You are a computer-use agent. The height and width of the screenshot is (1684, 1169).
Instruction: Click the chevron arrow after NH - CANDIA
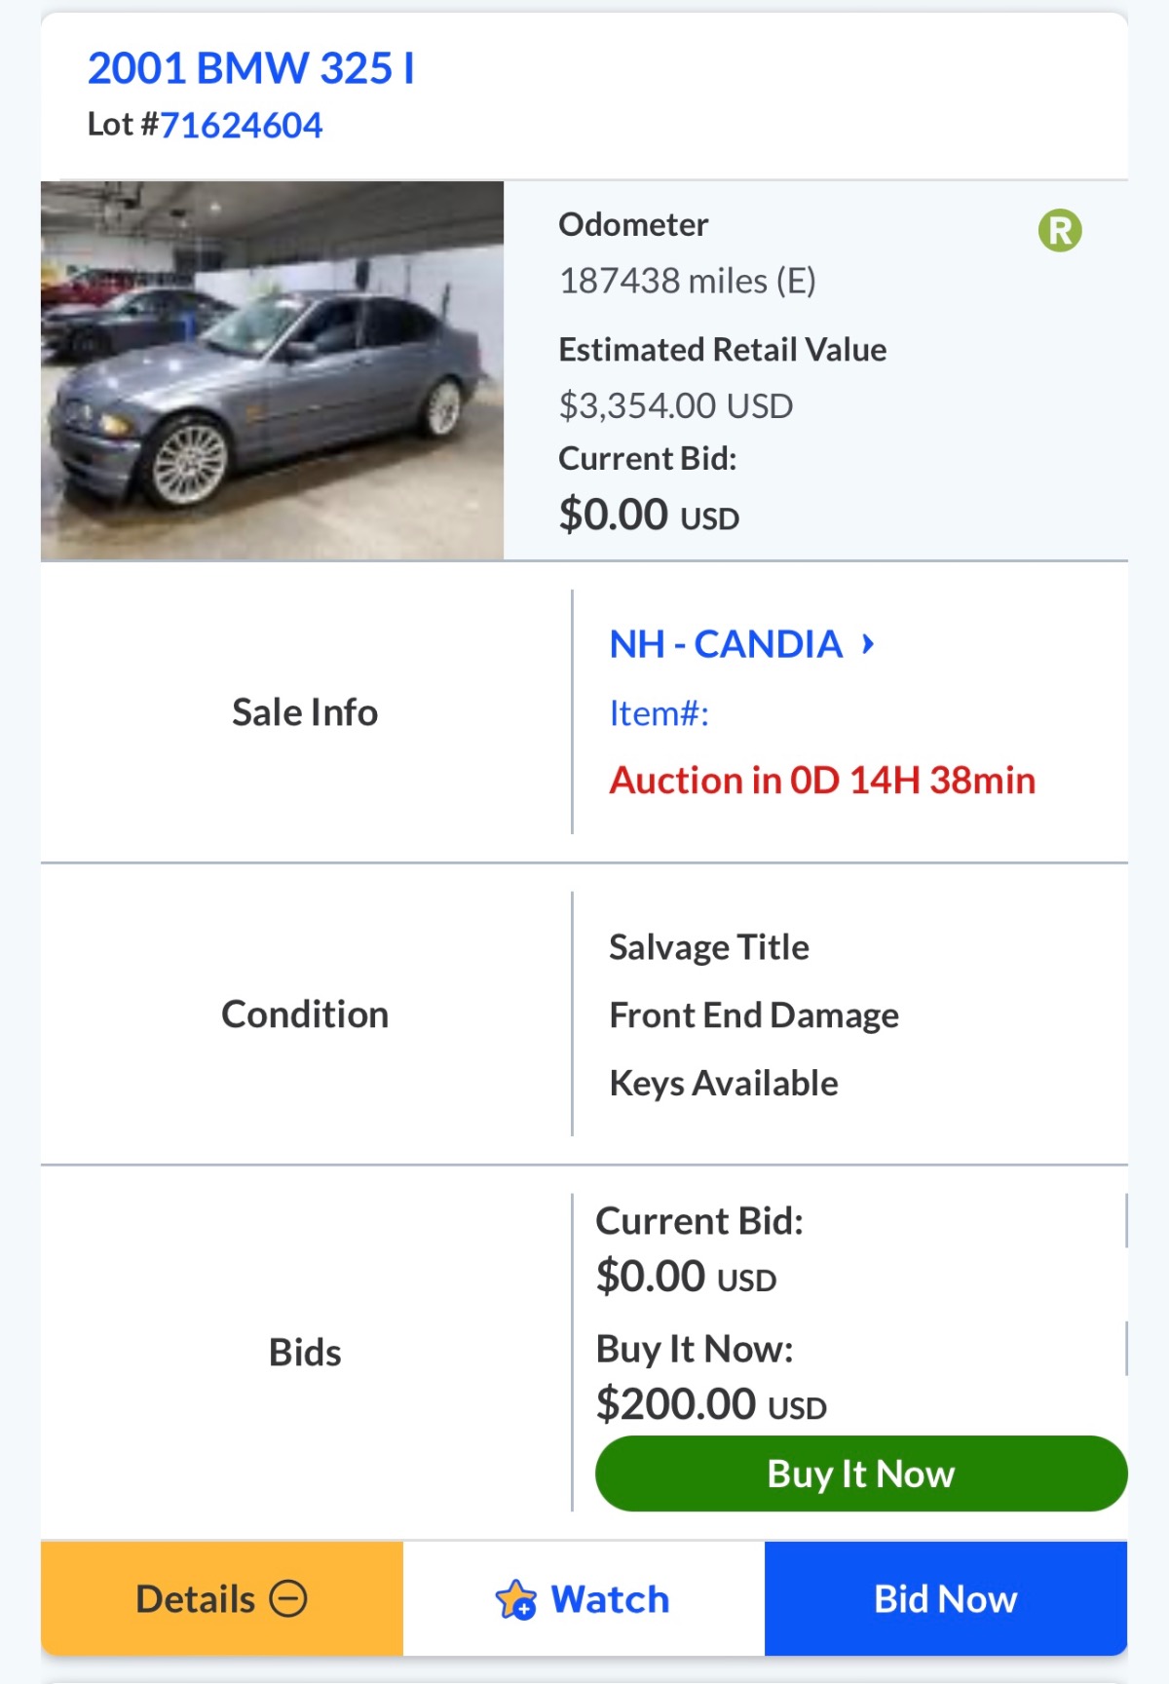point(868,643)
